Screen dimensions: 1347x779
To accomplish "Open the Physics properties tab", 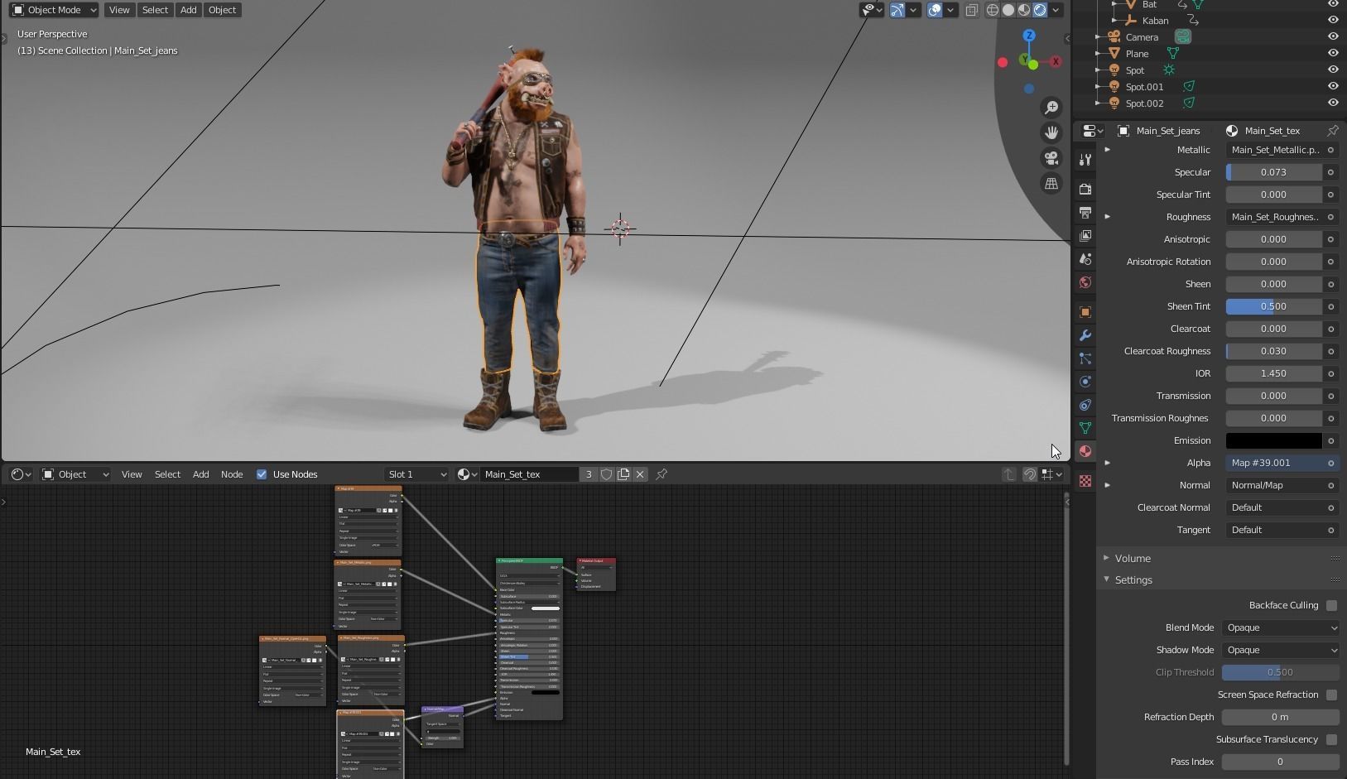I will [1085, 382].
